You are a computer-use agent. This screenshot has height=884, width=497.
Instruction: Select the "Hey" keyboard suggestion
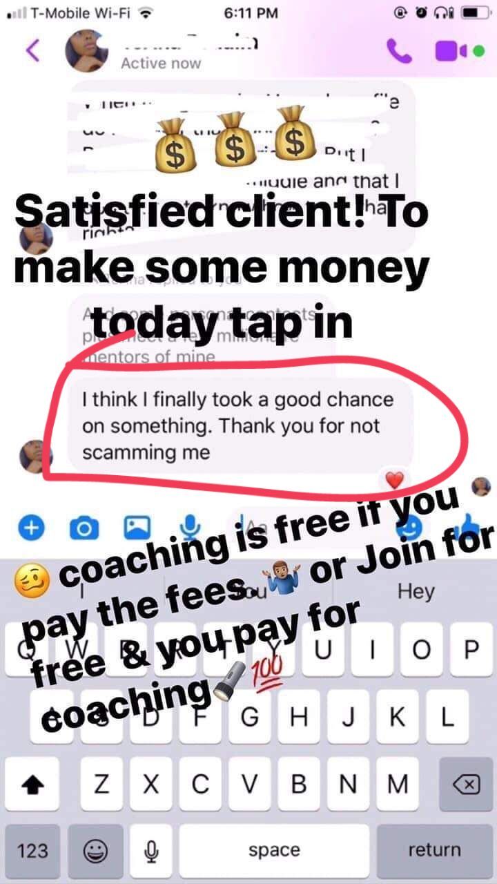[x=416, y=591]
